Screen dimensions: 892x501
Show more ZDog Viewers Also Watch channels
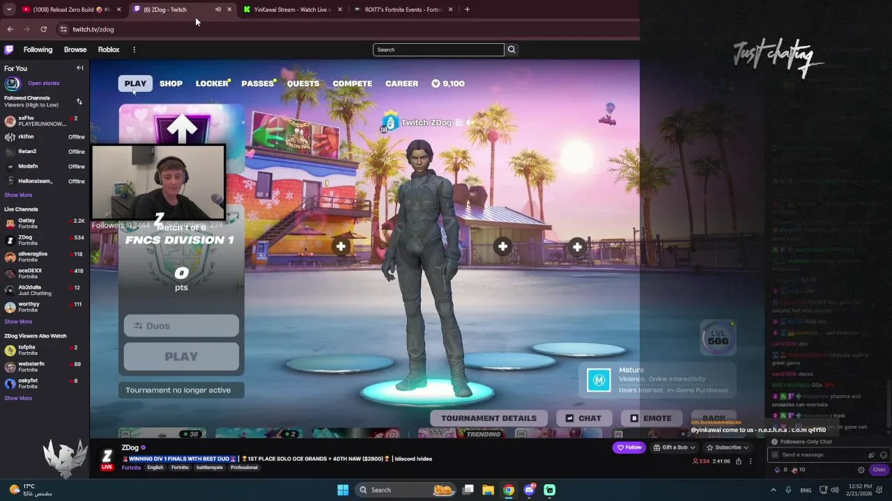pos(18,399)
